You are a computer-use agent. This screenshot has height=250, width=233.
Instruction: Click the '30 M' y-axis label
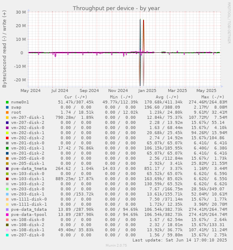click(x=21, y=12)
